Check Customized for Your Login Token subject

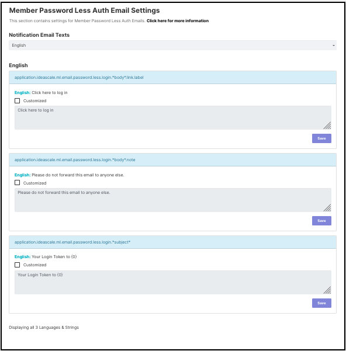click(x=18, y=265)
